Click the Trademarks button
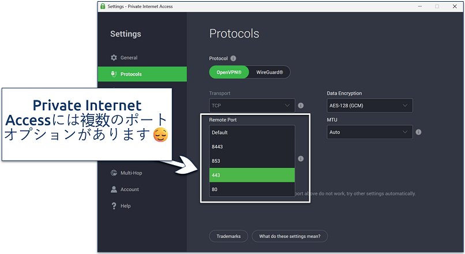465x254 pixels. coord(228,236)
